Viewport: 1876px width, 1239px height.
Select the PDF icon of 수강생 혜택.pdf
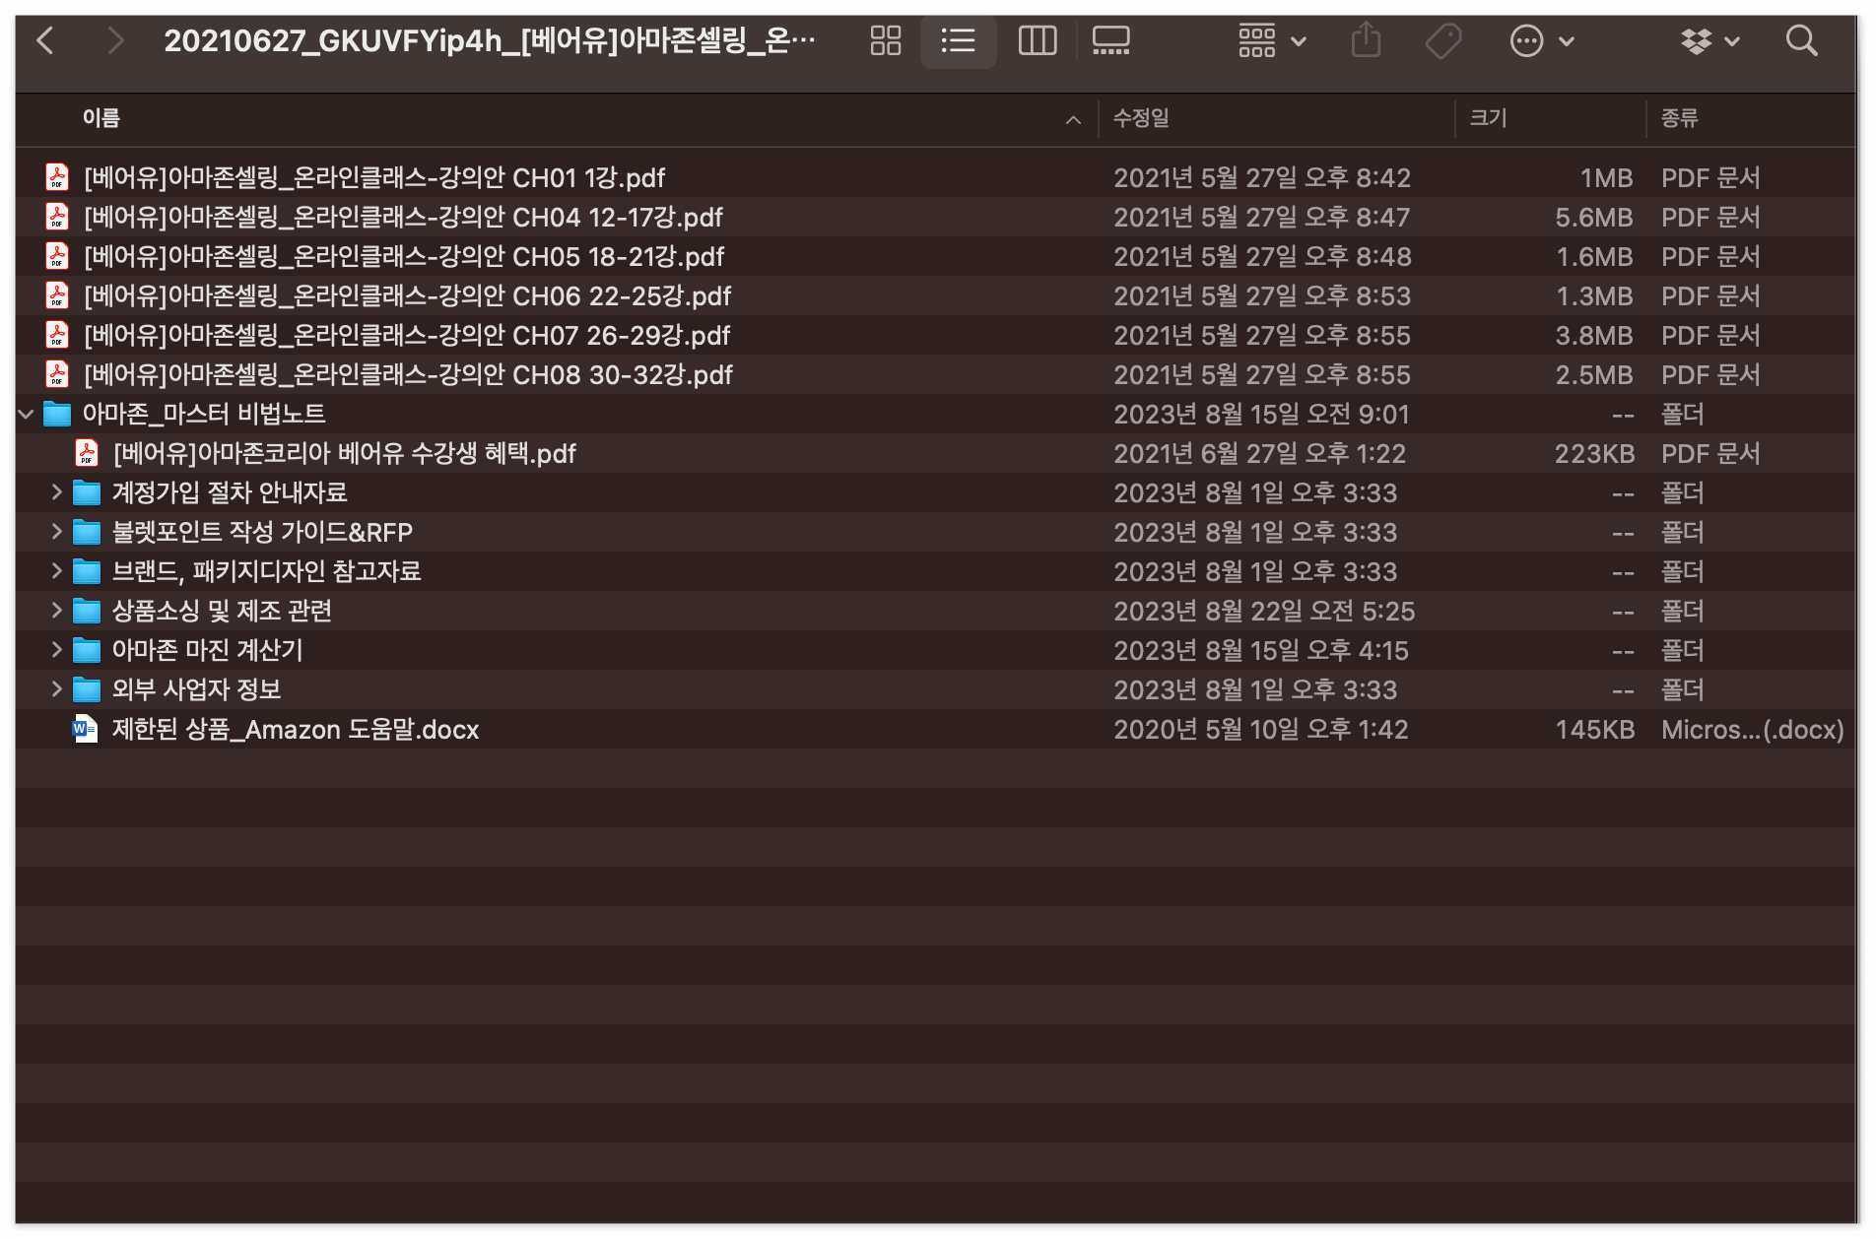click(x=87, y=453)
